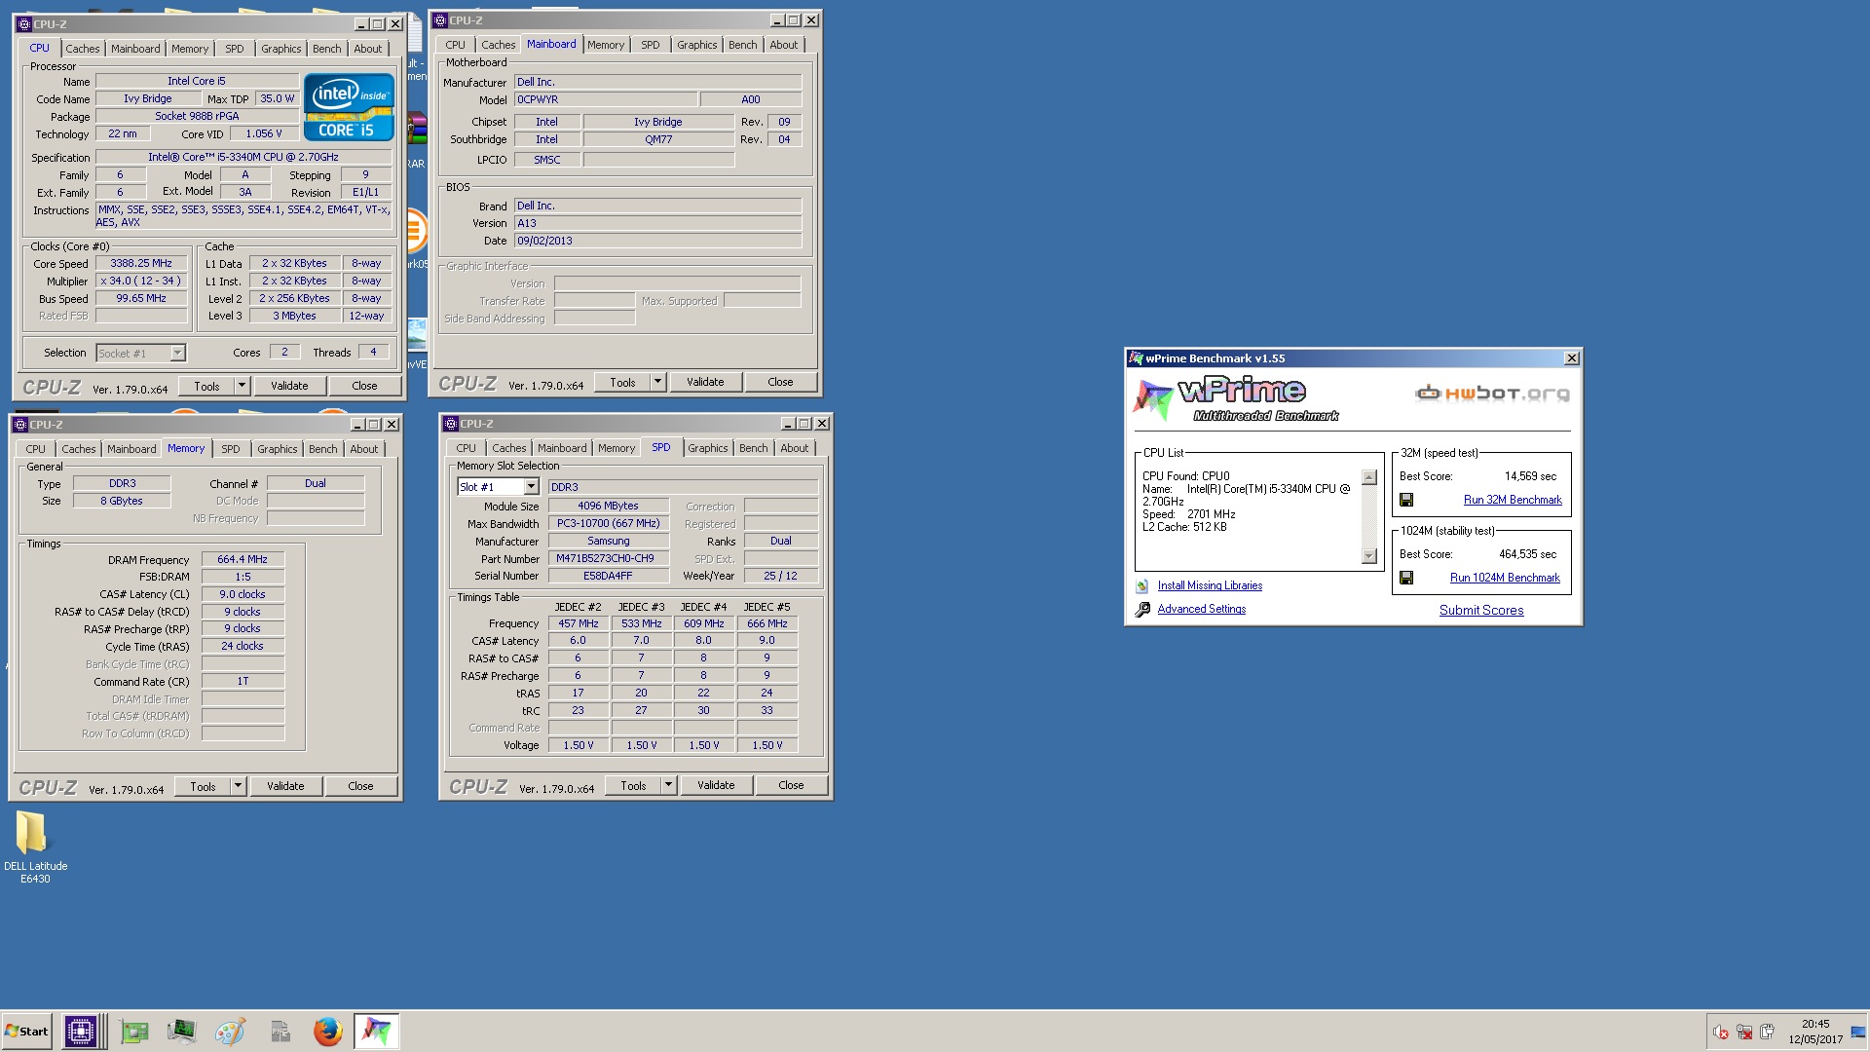Open the Start menu
Viewport: 1870px width, 1052px height.
coord(26,1031)
